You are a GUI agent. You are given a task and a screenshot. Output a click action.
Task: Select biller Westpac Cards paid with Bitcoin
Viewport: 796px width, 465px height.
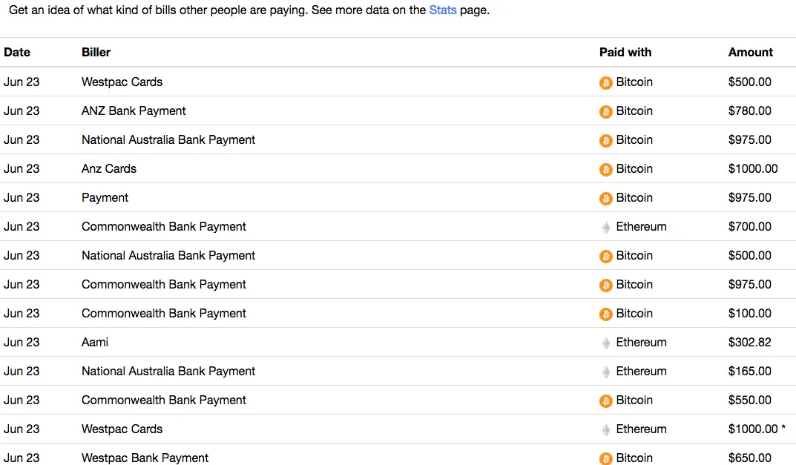[x=122, y=82]
